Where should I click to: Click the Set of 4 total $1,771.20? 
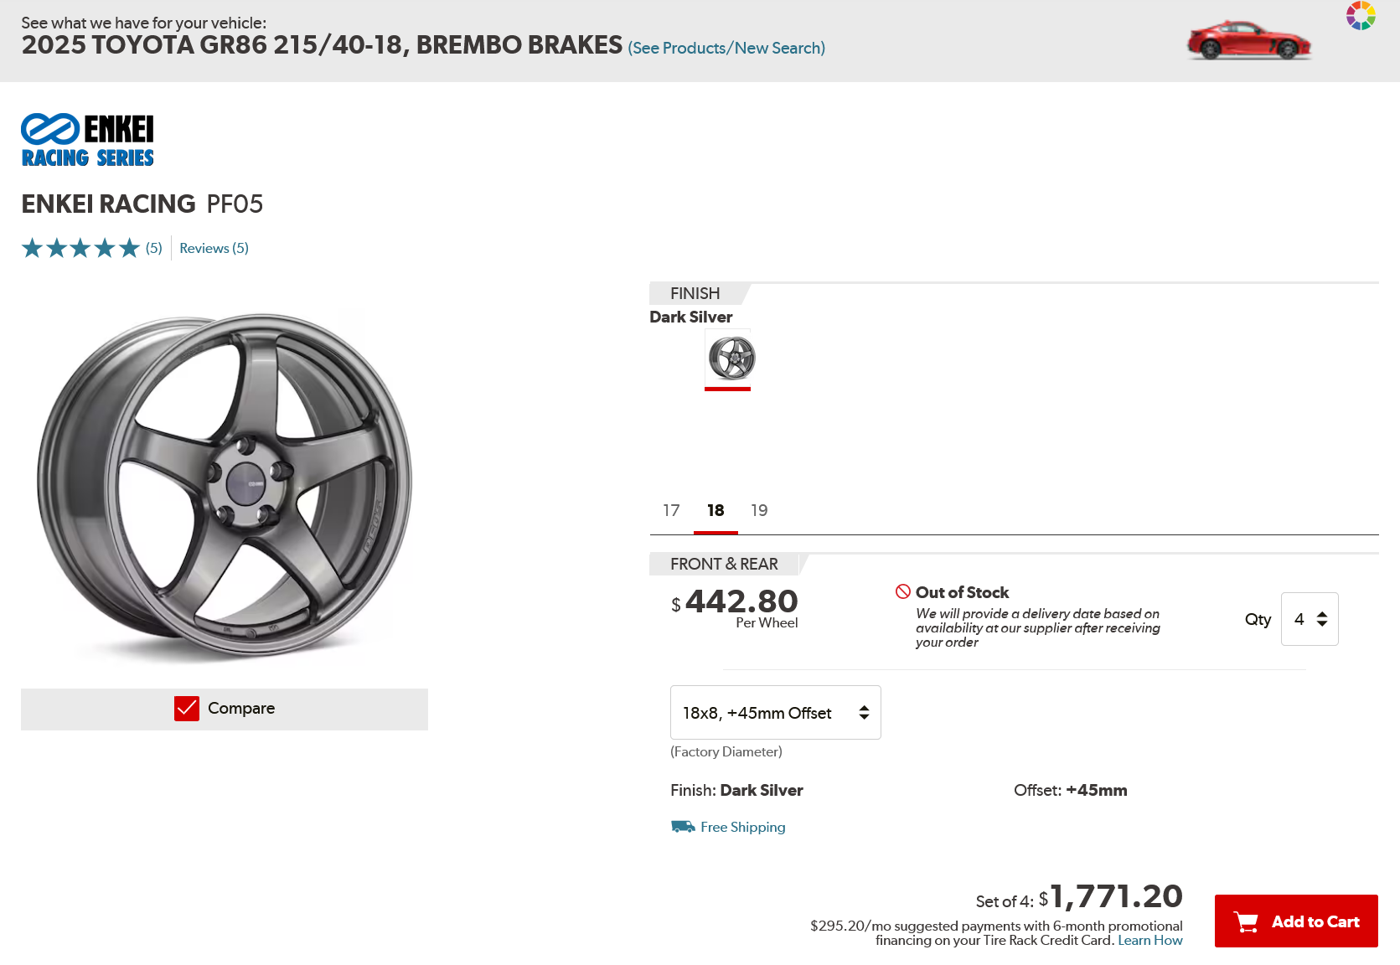1079,896
